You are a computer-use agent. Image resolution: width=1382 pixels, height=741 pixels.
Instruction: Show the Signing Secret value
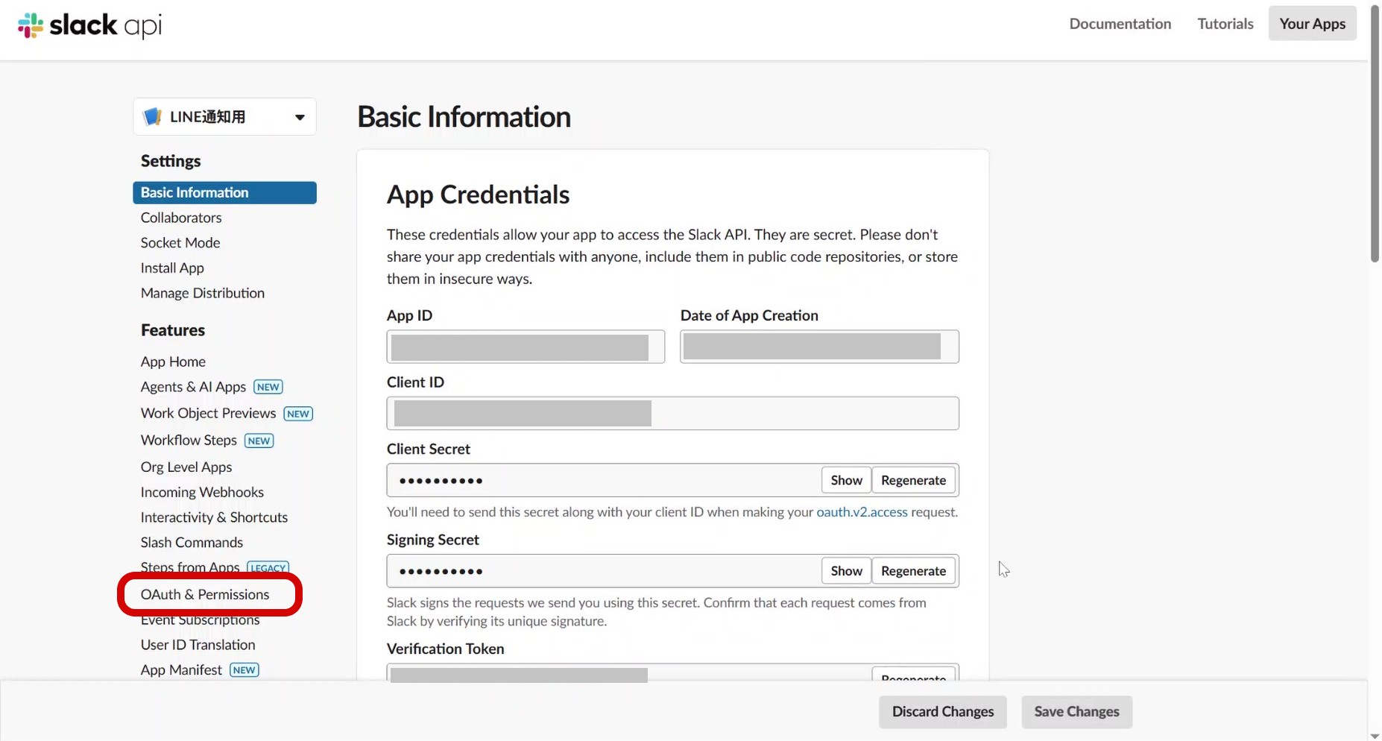click(846, 571)
